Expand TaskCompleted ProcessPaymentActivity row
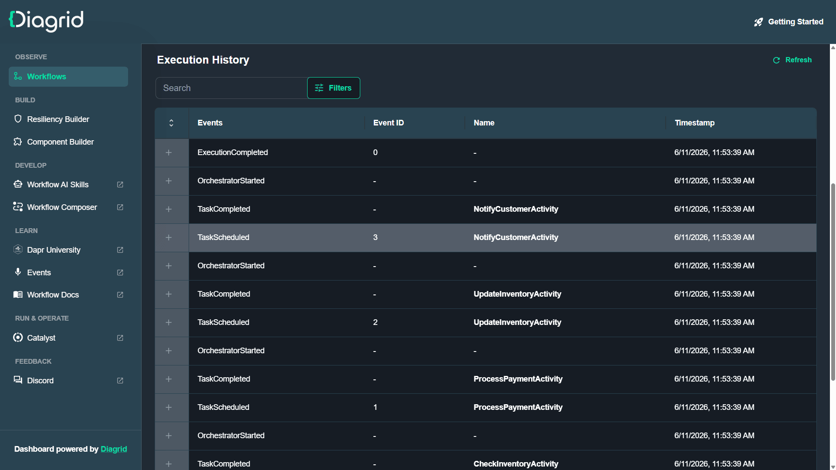The width and height of the screenshot is (836, 470). (x=169, y=379)
